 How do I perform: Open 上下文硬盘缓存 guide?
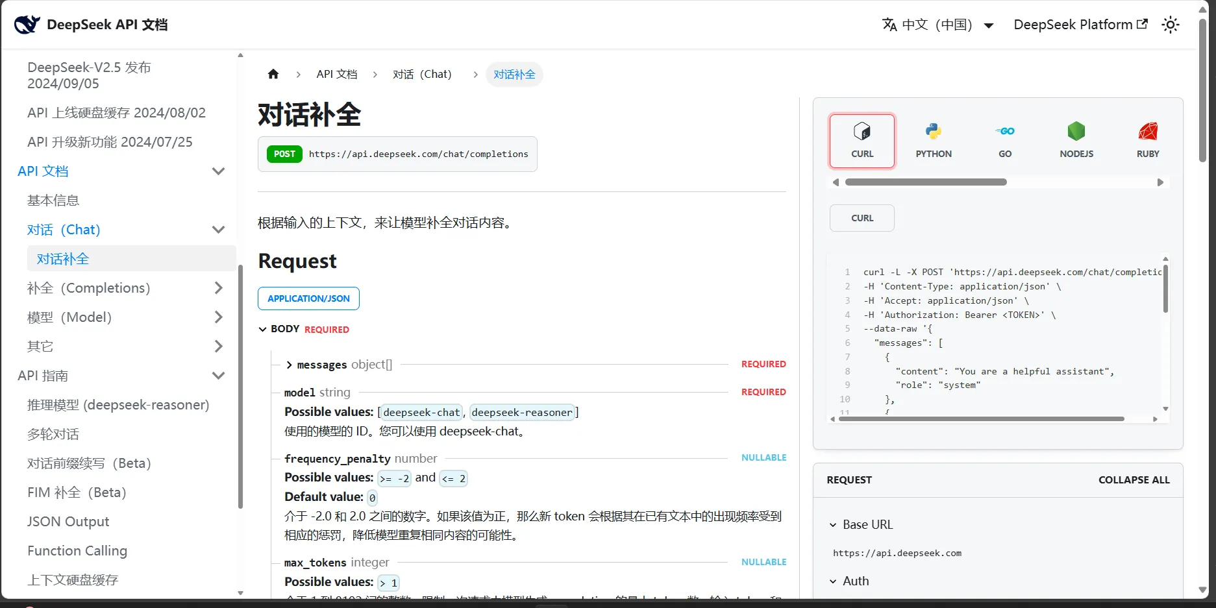tap(73, 580)
